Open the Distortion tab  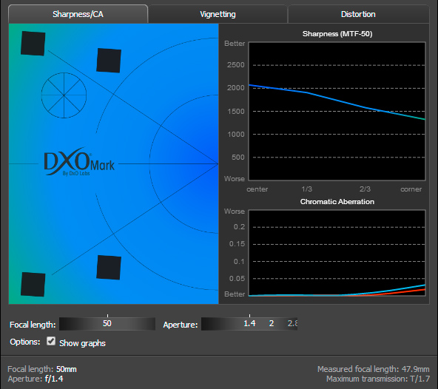tap(358, 14)
